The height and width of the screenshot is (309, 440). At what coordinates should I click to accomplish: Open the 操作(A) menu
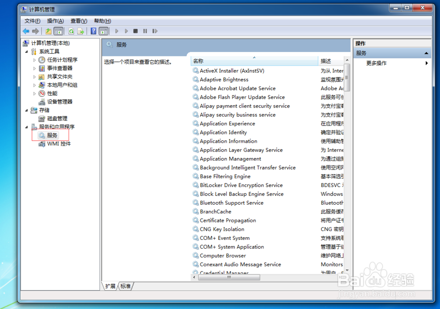click(x=55, y=21)
